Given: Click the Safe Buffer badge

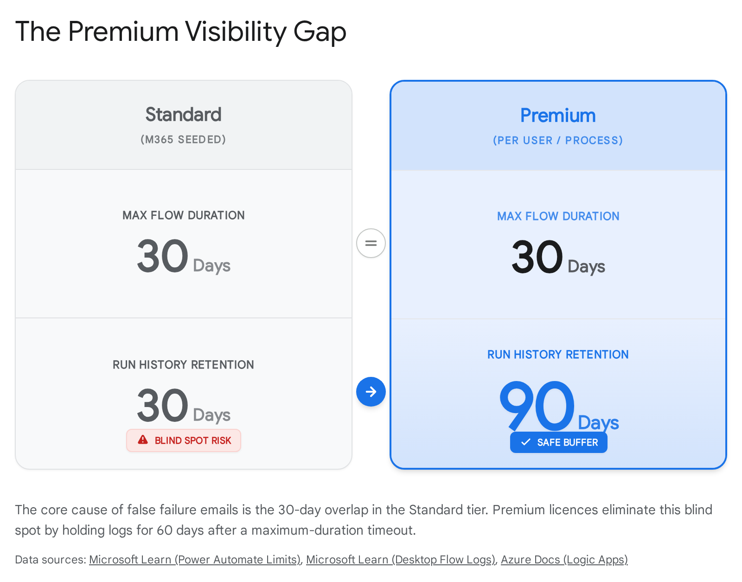Looking at the screenshot, I should pos(558,442).
